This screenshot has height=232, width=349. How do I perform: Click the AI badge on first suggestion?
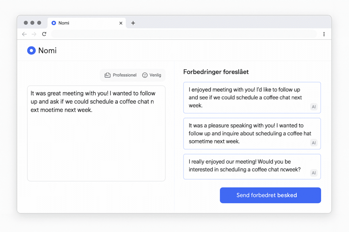314,107
